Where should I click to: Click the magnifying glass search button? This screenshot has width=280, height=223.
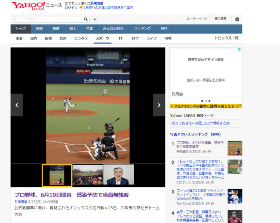86,19
